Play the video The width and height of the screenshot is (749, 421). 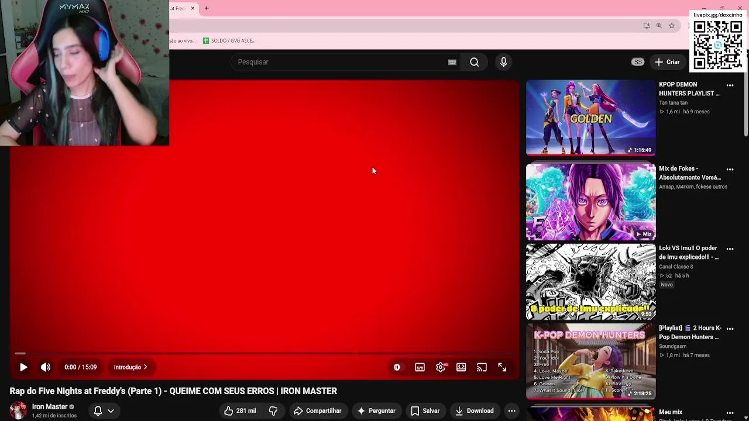[x=23, y=367]
